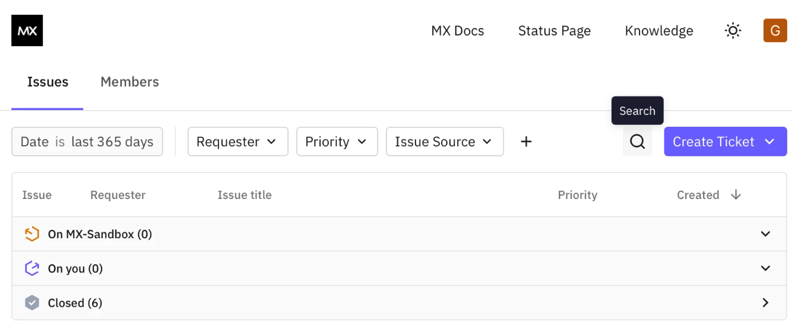This screenshot has width=792, height=321.
Task: Click the purple On you status icon
Action: (31, 268)
